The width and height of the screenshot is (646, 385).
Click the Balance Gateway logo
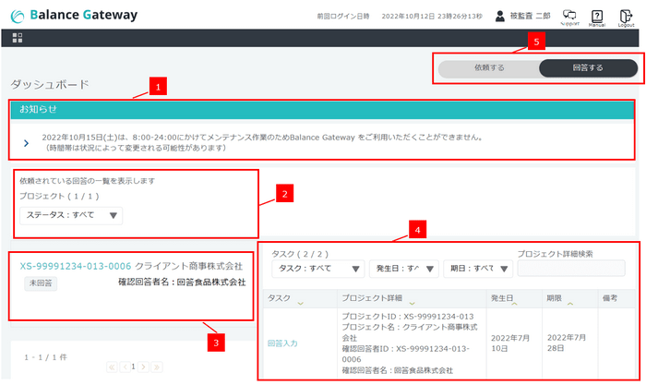73,16
